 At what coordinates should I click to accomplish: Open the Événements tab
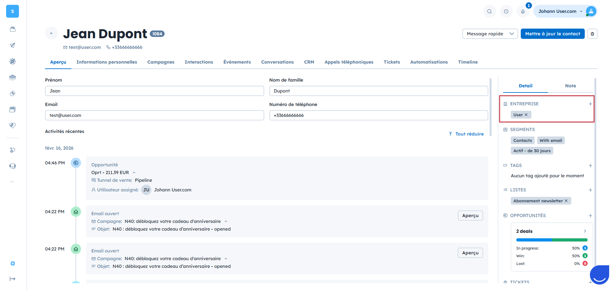pos(237,62)
